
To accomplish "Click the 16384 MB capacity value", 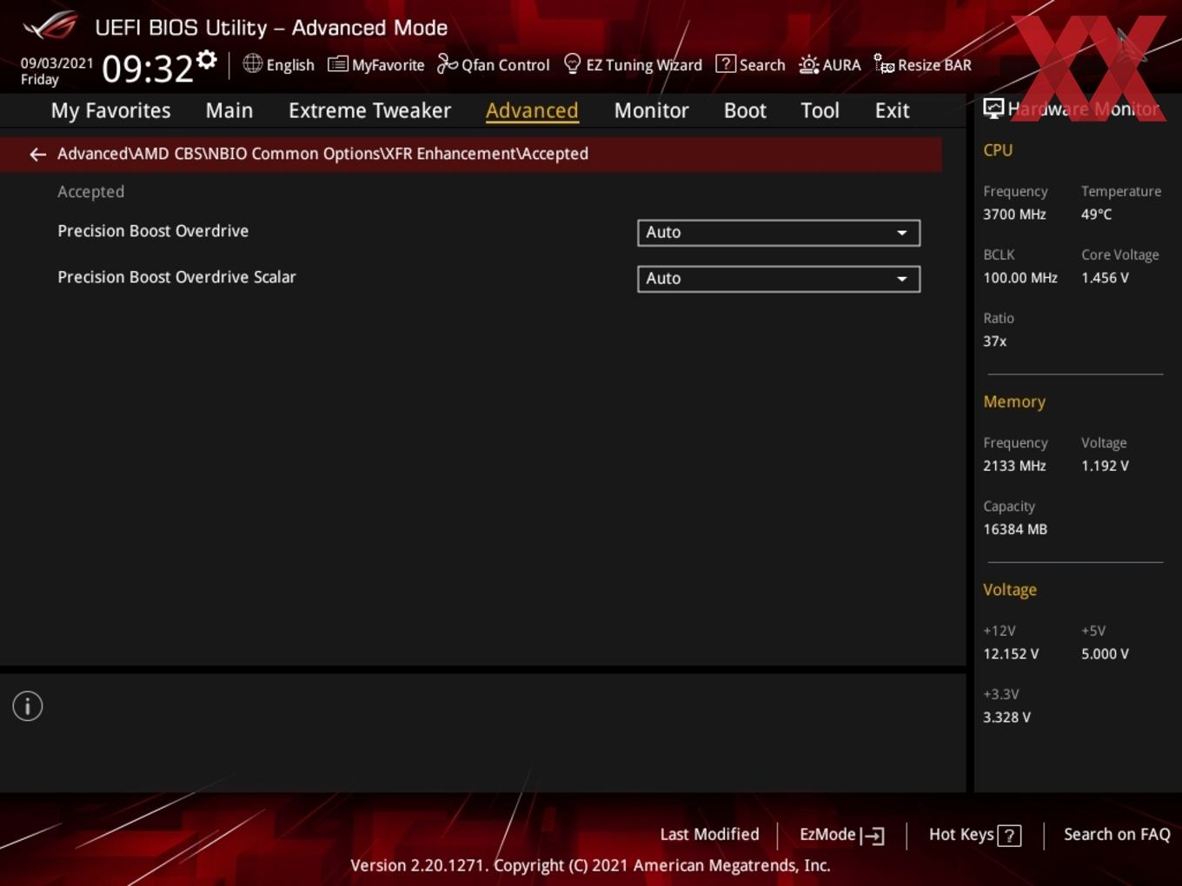I will pos(1015,529).
